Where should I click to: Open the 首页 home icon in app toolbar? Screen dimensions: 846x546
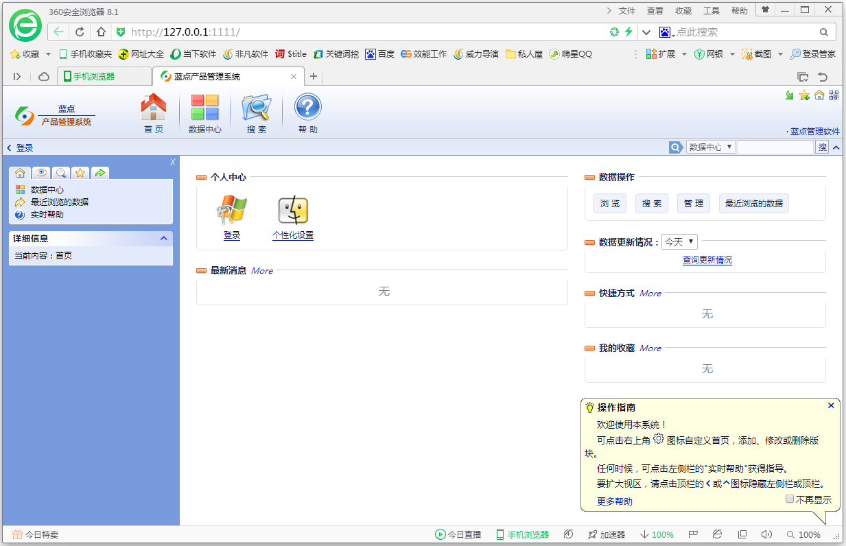click(x=154, y=108)
